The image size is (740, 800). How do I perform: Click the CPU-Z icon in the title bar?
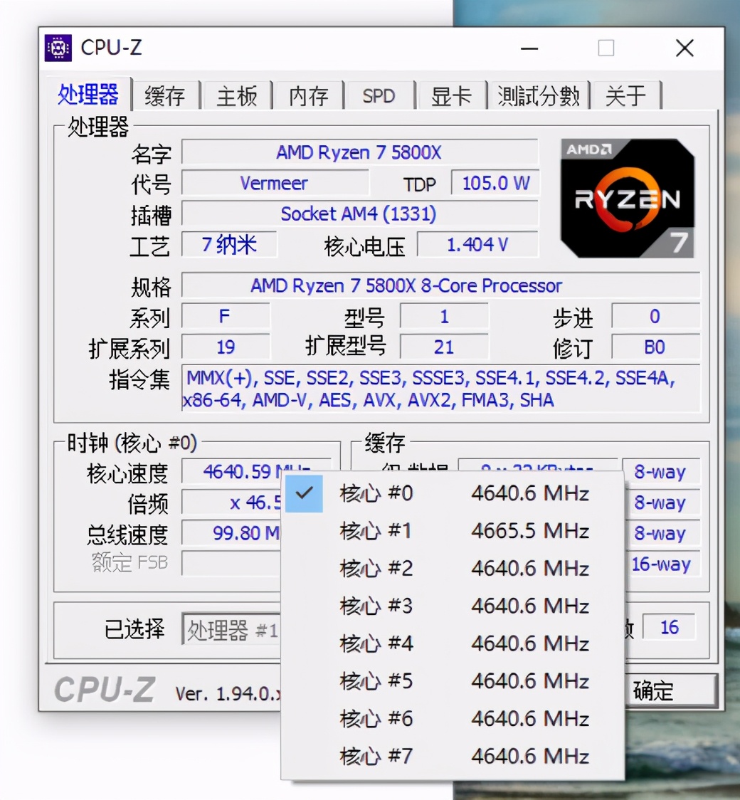pos(57,48)
